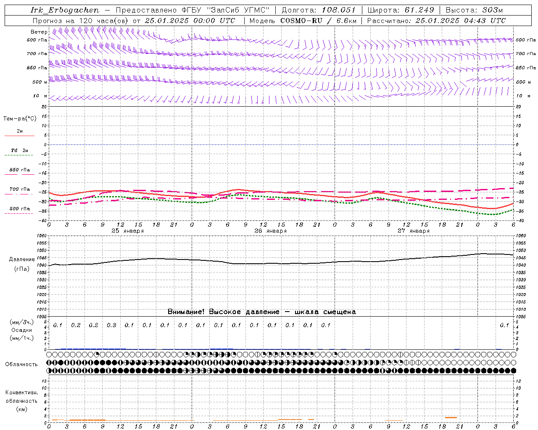Click the high pressure warning message
The width and height of the screenshot is (538, 430).
tap(261, 312)
